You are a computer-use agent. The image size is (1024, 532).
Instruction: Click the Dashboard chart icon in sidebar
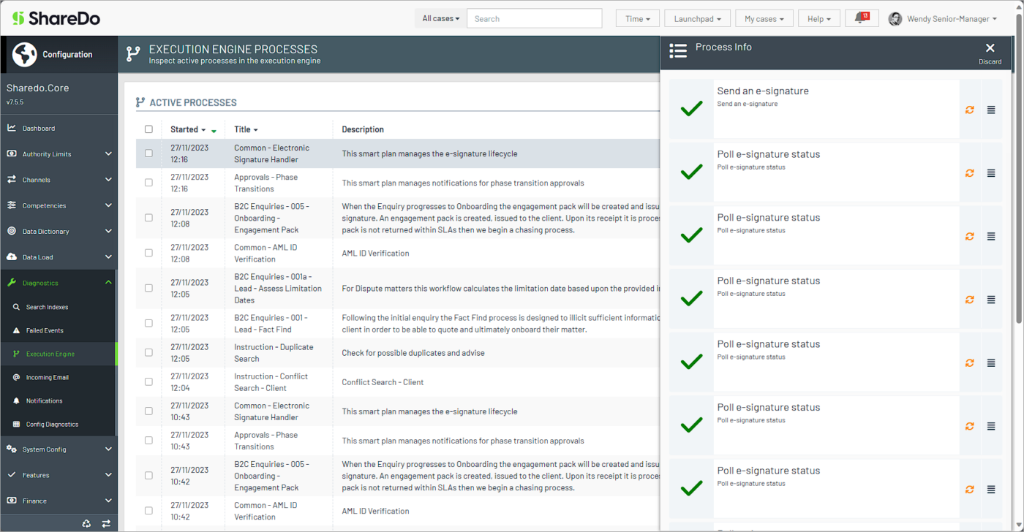[x=12, y=128]
